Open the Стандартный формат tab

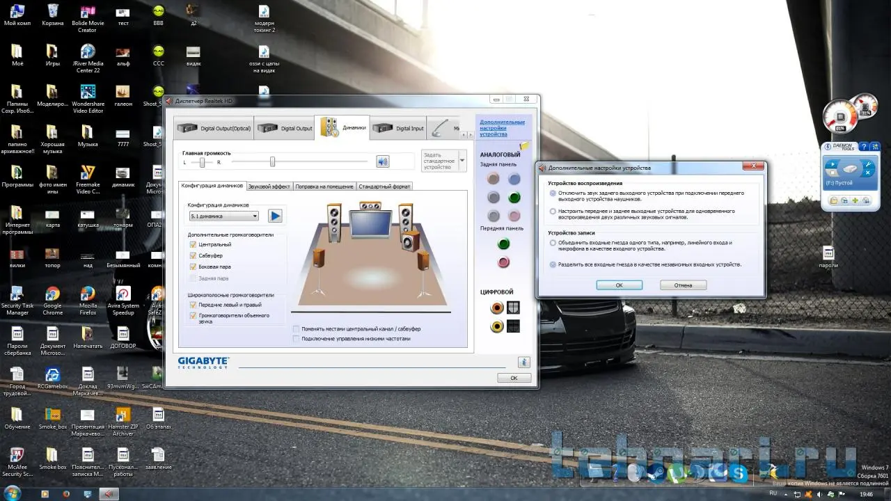click(384, 186)
